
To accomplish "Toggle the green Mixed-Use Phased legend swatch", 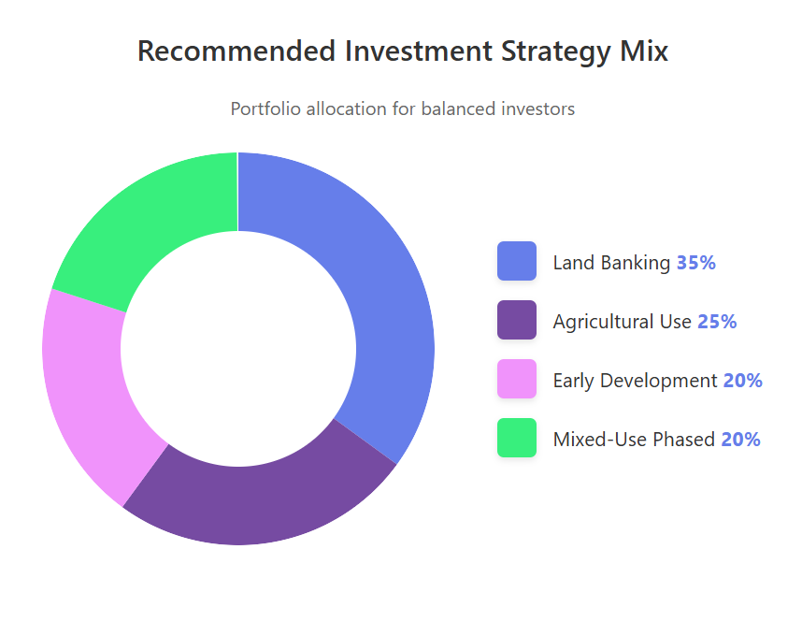I will (517, 438).
